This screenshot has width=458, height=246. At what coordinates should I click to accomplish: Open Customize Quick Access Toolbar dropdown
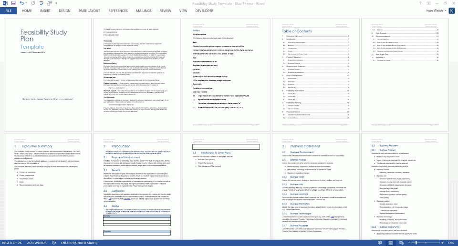coord(56,3)
